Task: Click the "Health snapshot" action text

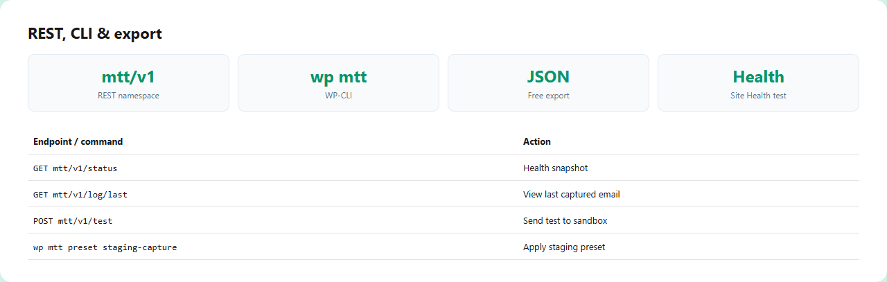Action: coord(556,168)
